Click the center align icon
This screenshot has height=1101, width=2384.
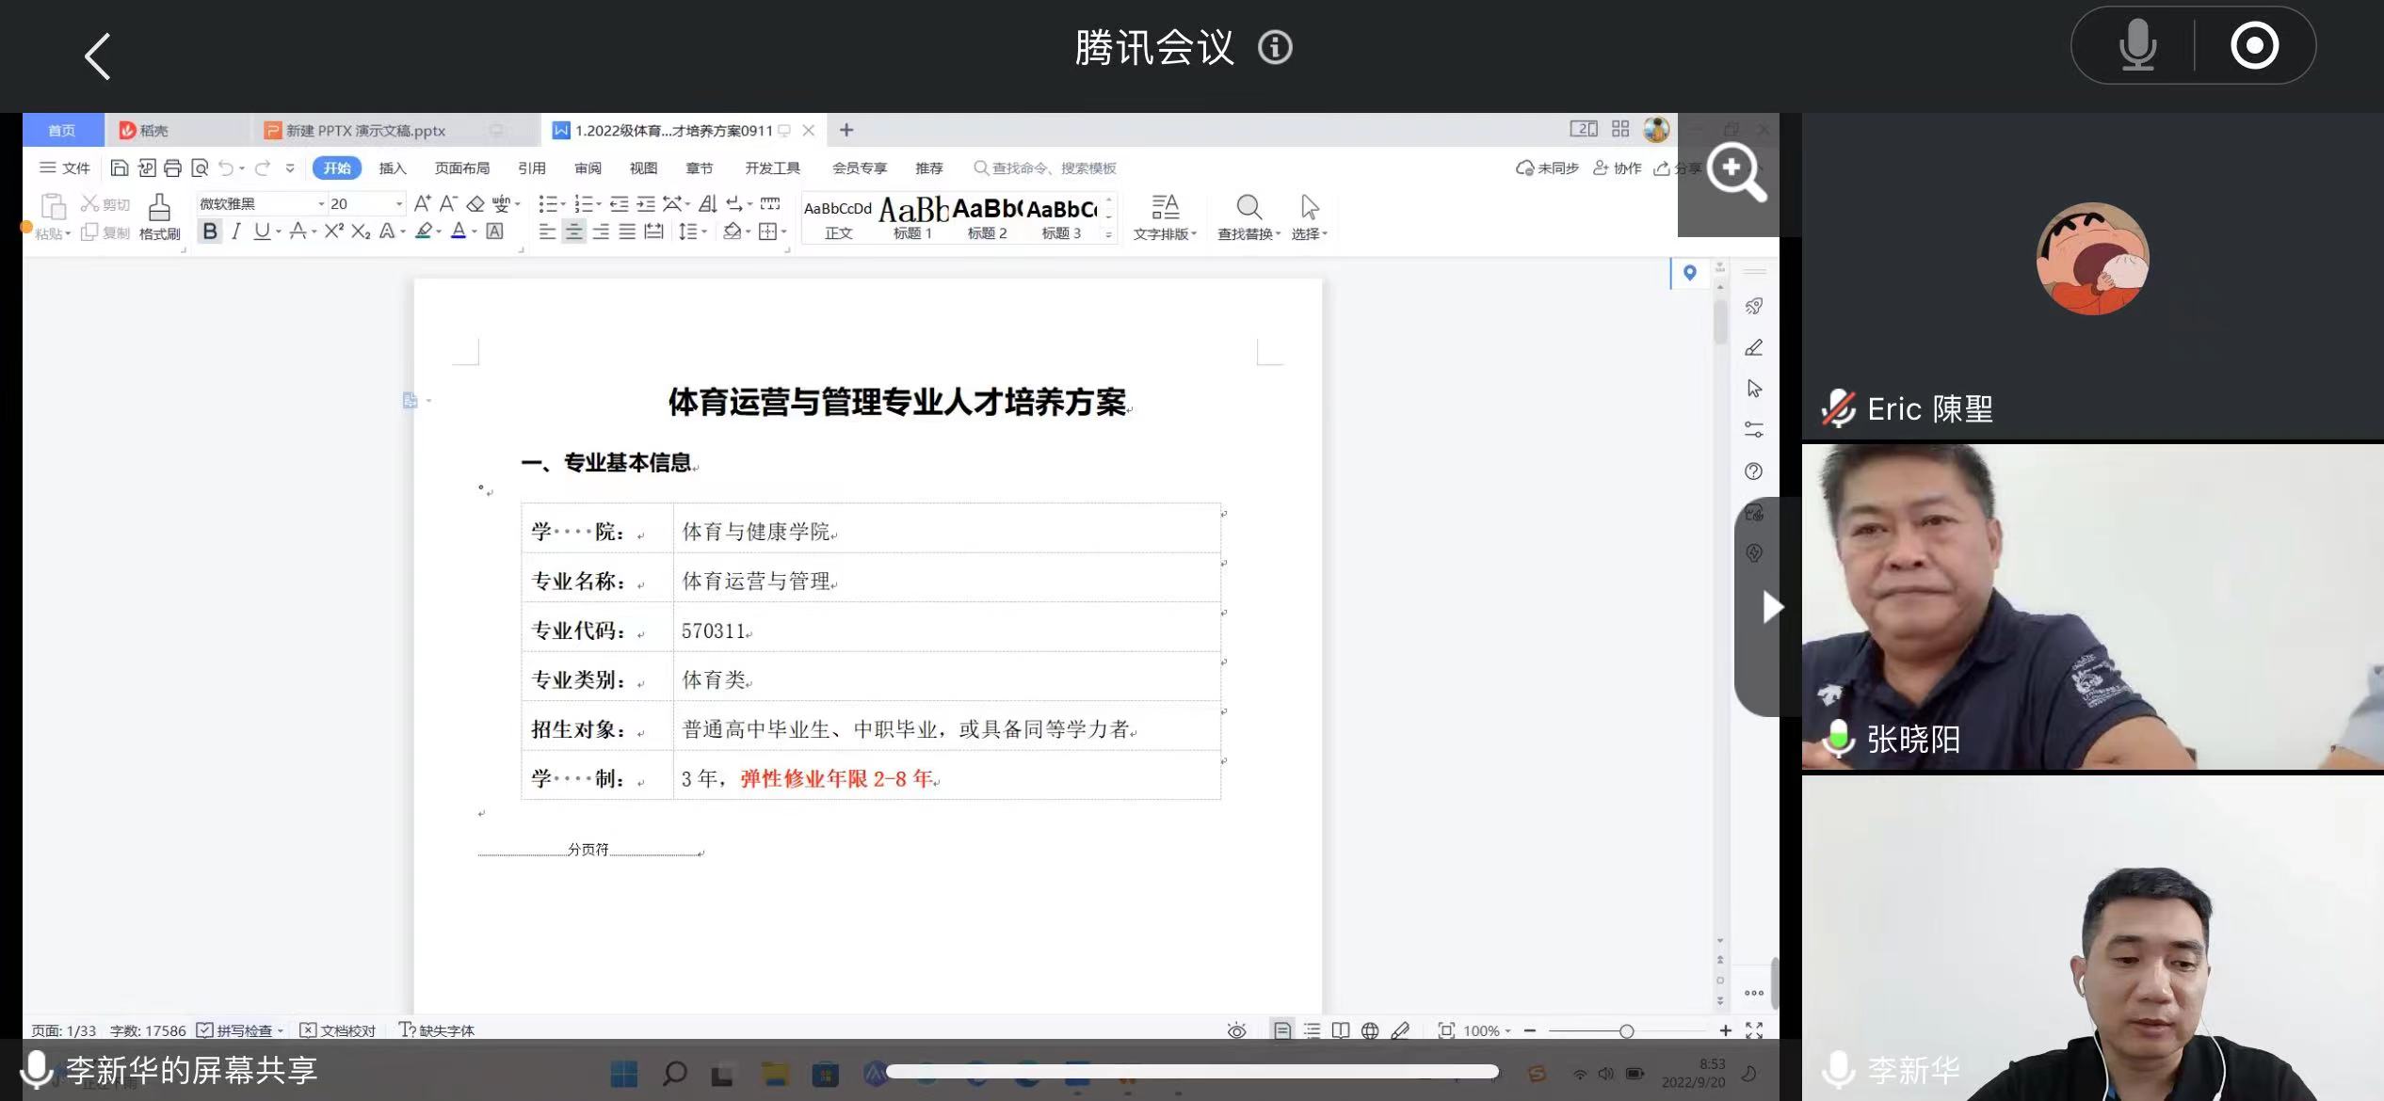(573, 231)
